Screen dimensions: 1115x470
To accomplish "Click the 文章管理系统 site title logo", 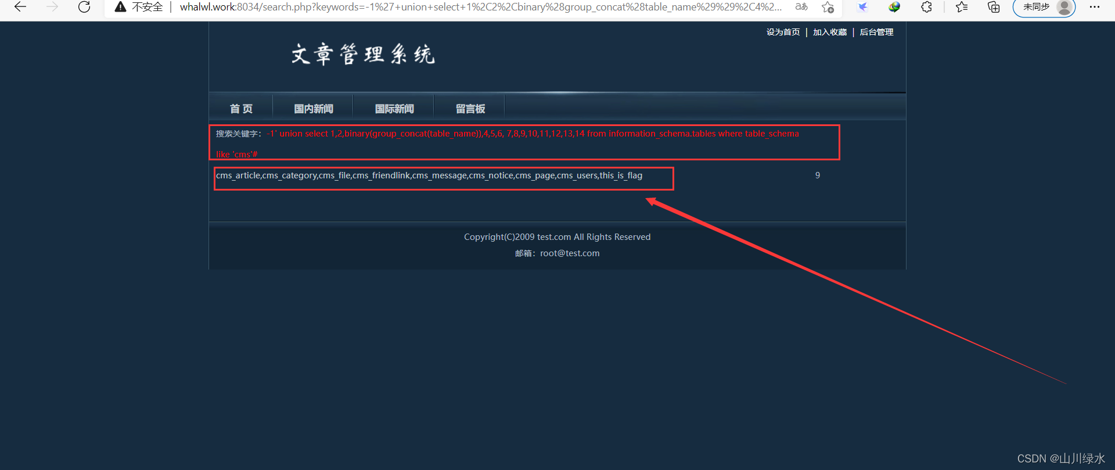I will pos(363,55).
